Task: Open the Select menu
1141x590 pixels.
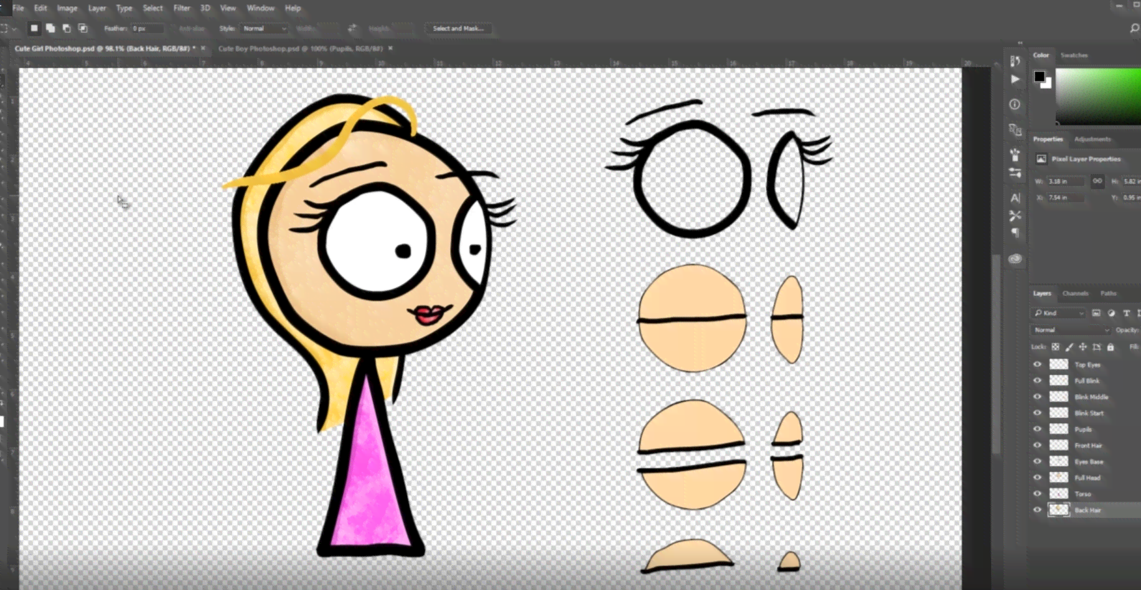Action: click(153, 8)
